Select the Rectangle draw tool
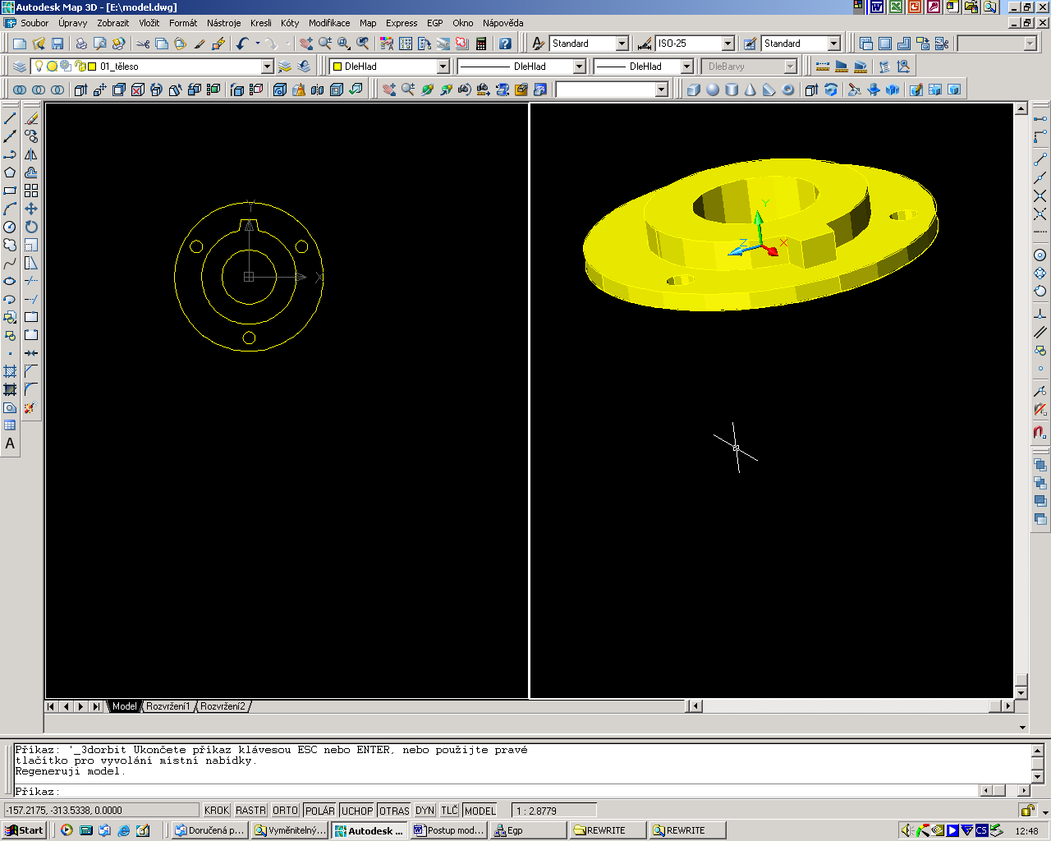Viewport: 1051px width, 841px height. click(x=10, y=191)
